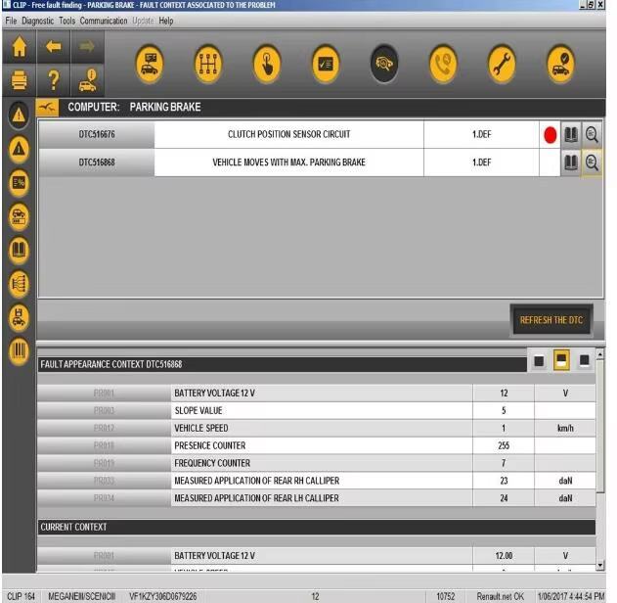Image resolution: width=617 pixels, height=603 pixels.
Task: Open the car parameters sidebar icon
Action: tap(19, 217)
